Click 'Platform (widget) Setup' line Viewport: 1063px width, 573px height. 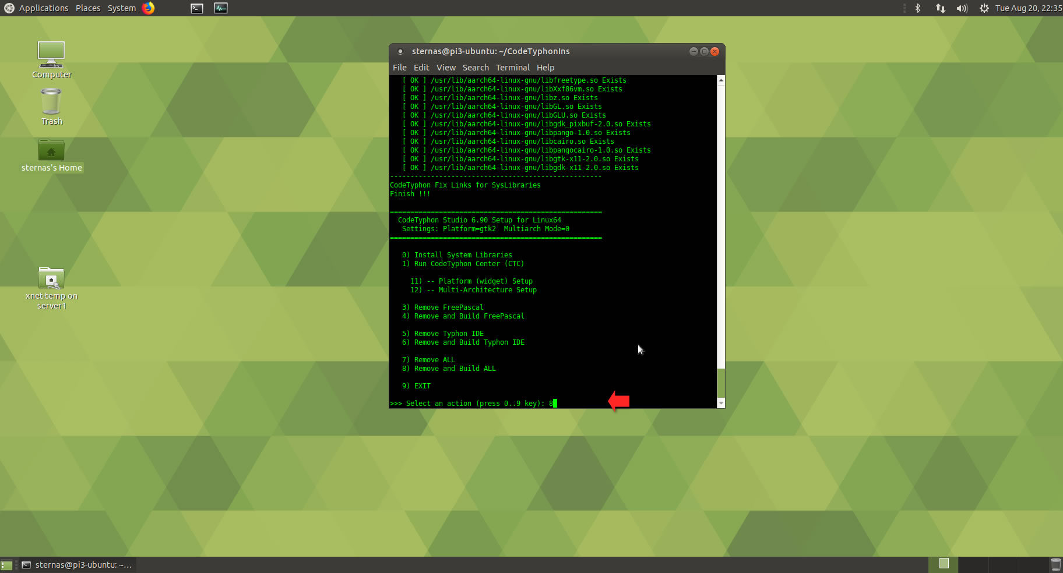tap(471, 281)
